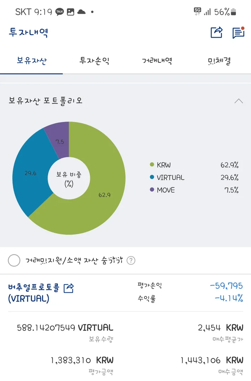The height and width of the screenshot is (381, 251).
Task: Enable hide small assets radio button
Action: coord(14,261)
